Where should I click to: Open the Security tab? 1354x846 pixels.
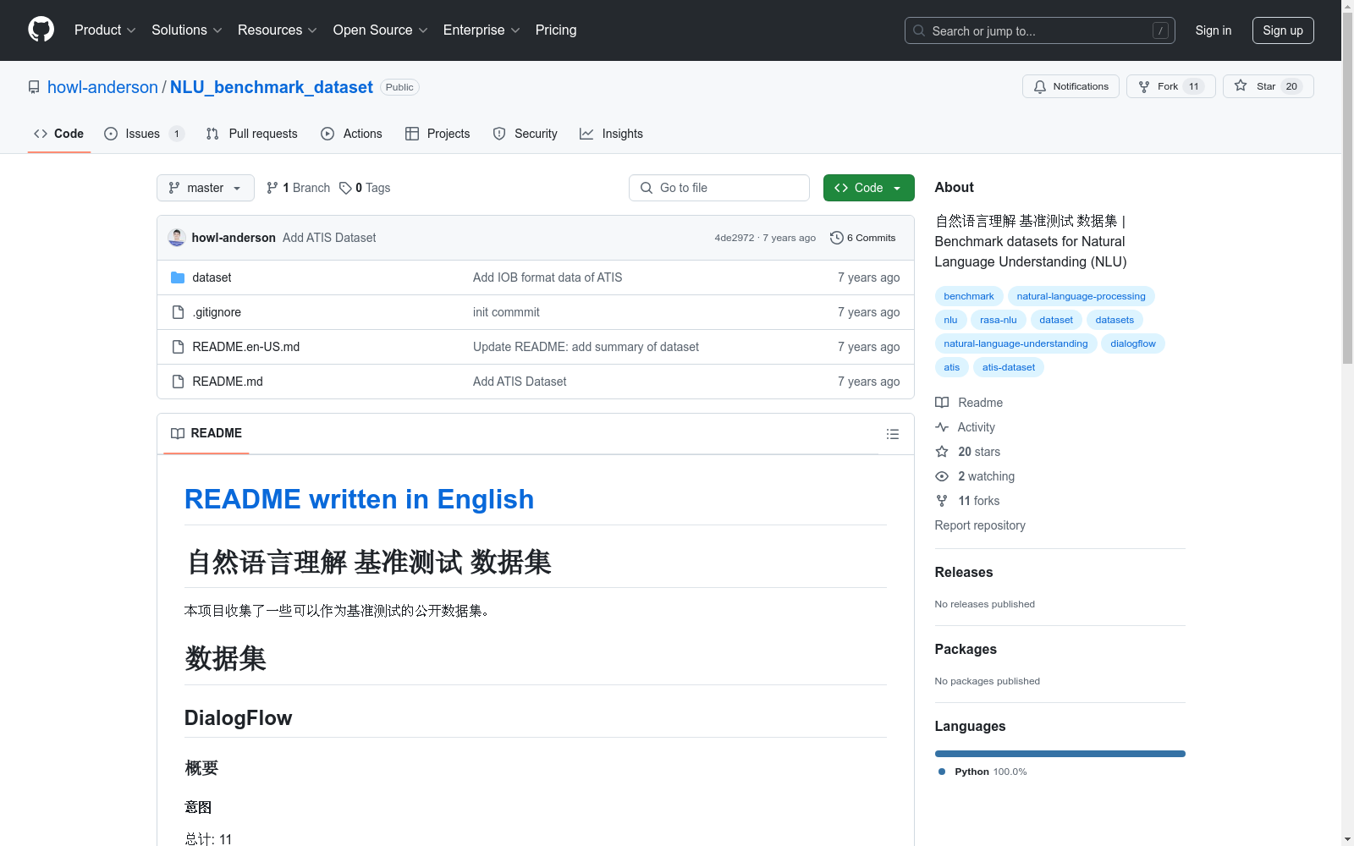[526, 134]
